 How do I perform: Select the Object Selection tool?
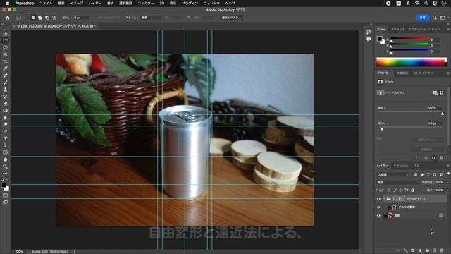click(x=5, y=55)
